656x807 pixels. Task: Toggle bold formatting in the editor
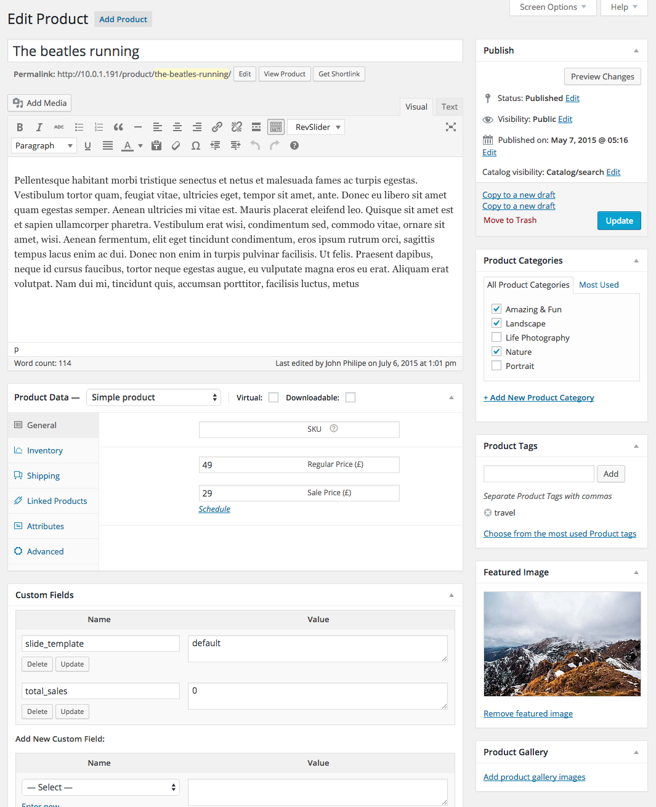point(20,127)
